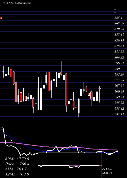
Task: Click the 796.91 price axis label
Action: click(x=119, y=63)
